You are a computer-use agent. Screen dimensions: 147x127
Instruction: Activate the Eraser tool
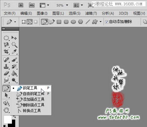[x=6, y=73]
